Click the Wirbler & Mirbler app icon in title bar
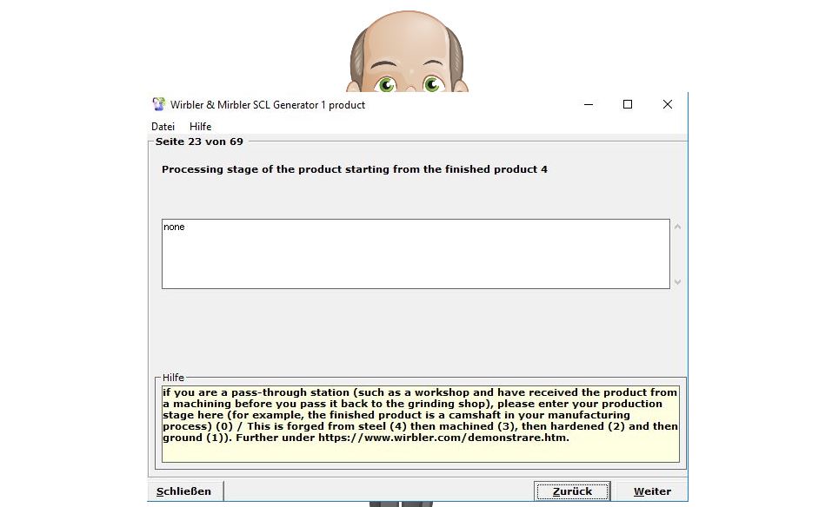 pos(158,105)
